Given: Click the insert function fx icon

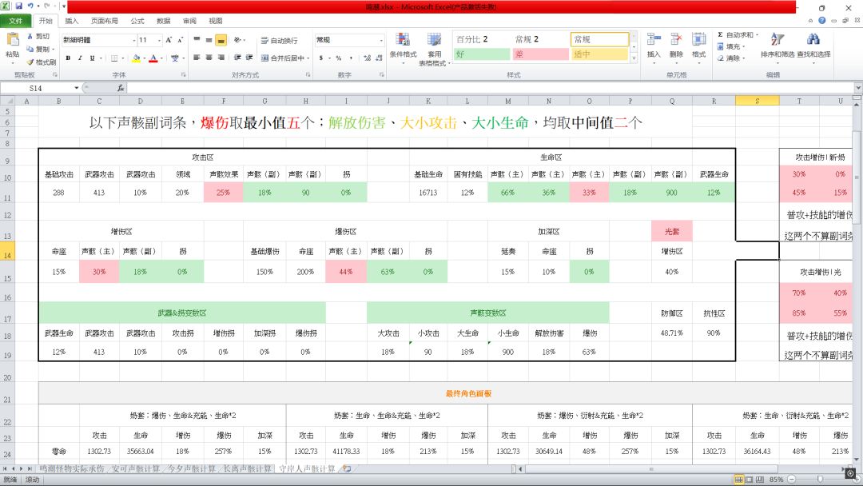Looking at the screenshot, I should [x=121, y=88].
